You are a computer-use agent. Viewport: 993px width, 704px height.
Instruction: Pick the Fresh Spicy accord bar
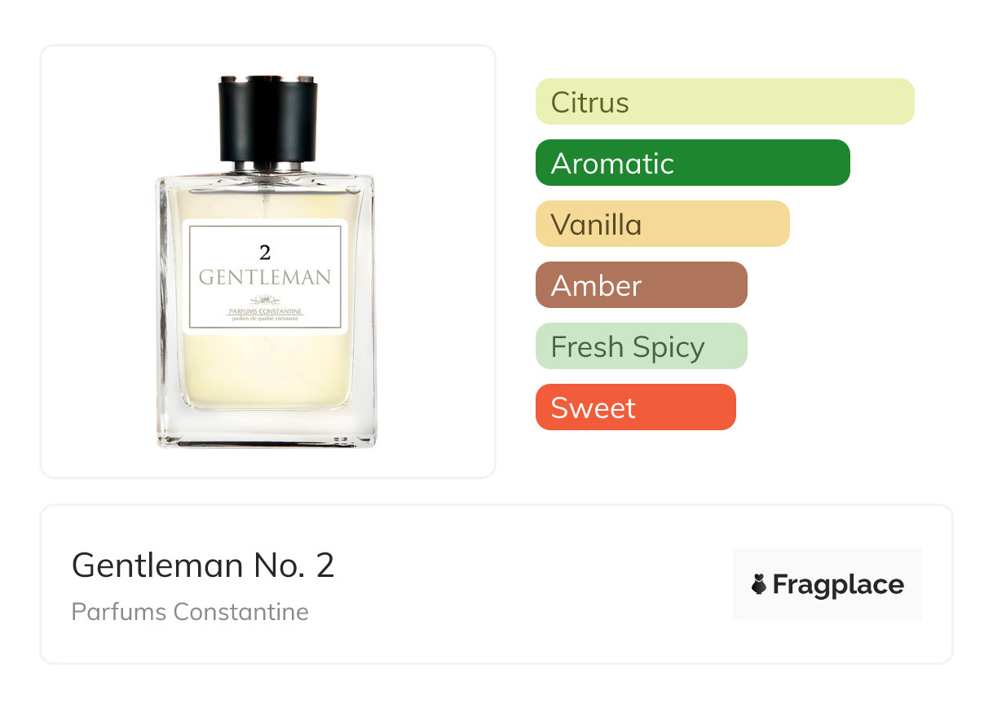642,346
